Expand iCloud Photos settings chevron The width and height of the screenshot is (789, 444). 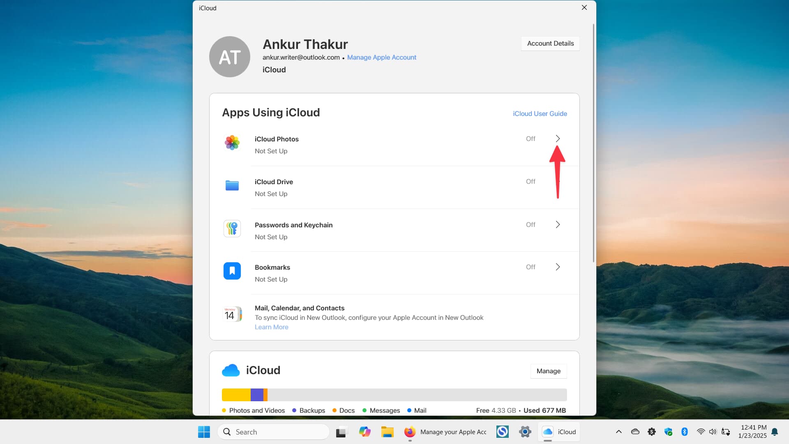pyautogui.click(x=558, y=139)
